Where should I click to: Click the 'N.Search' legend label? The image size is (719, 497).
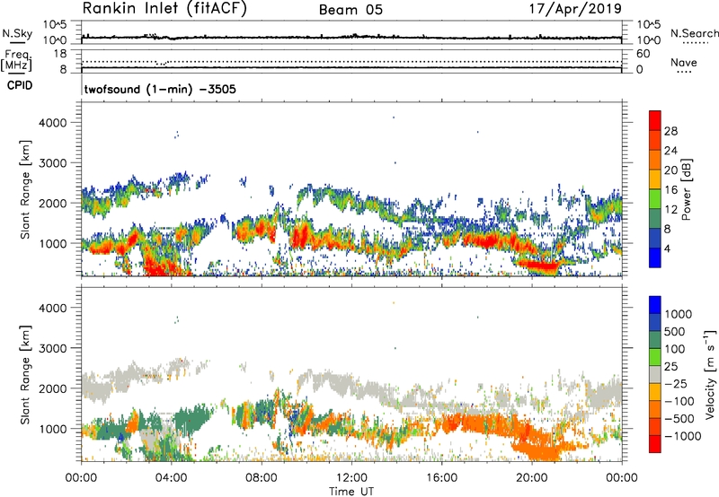coord(694,33)
